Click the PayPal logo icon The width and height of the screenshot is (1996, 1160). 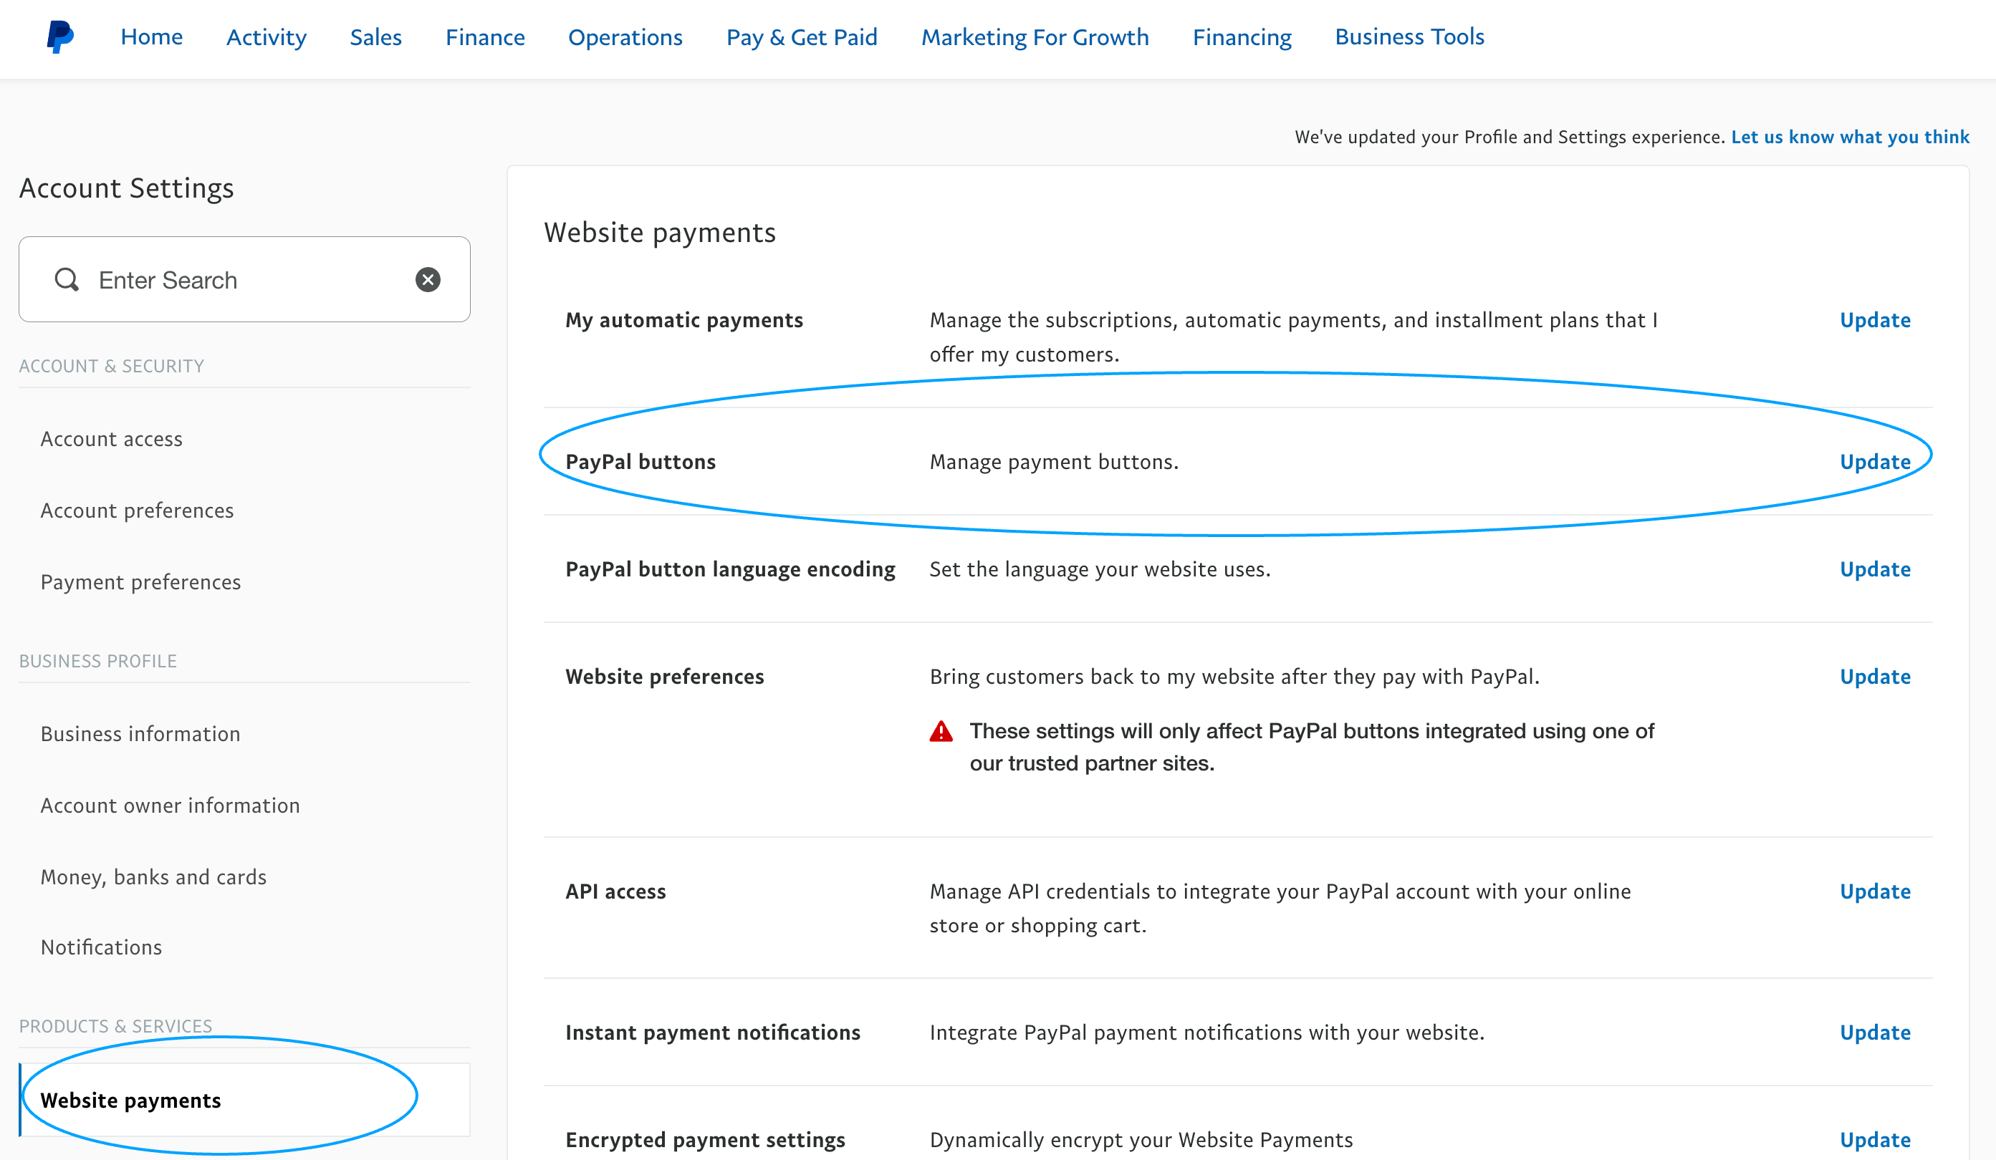(x=60, y=37)
